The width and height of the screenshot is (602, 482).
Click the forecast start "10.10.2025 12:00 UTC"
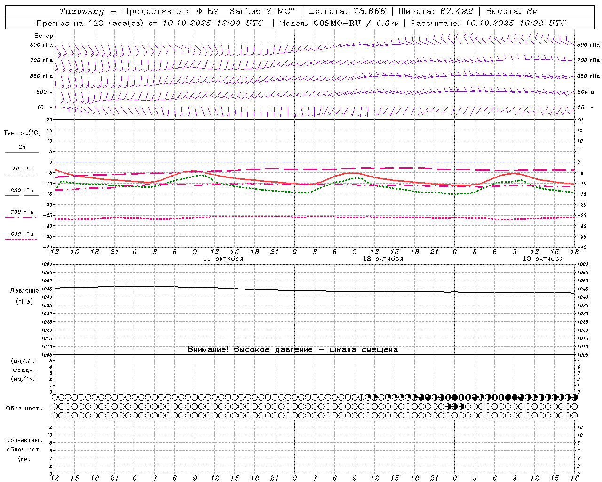click(x=213, y=23)
